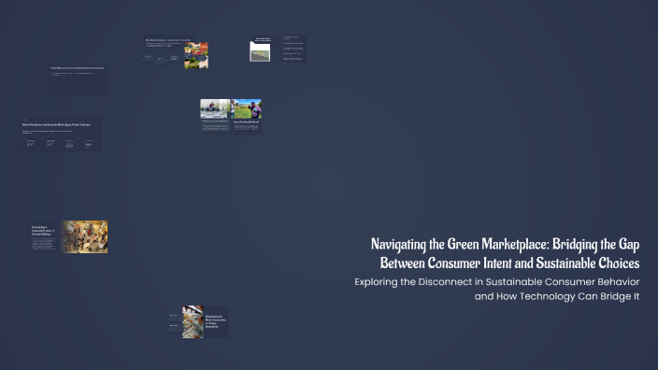Select the photo of a man sitting on patio
The height and width of the screenshot is (370, 658).
tap(215, 108)
